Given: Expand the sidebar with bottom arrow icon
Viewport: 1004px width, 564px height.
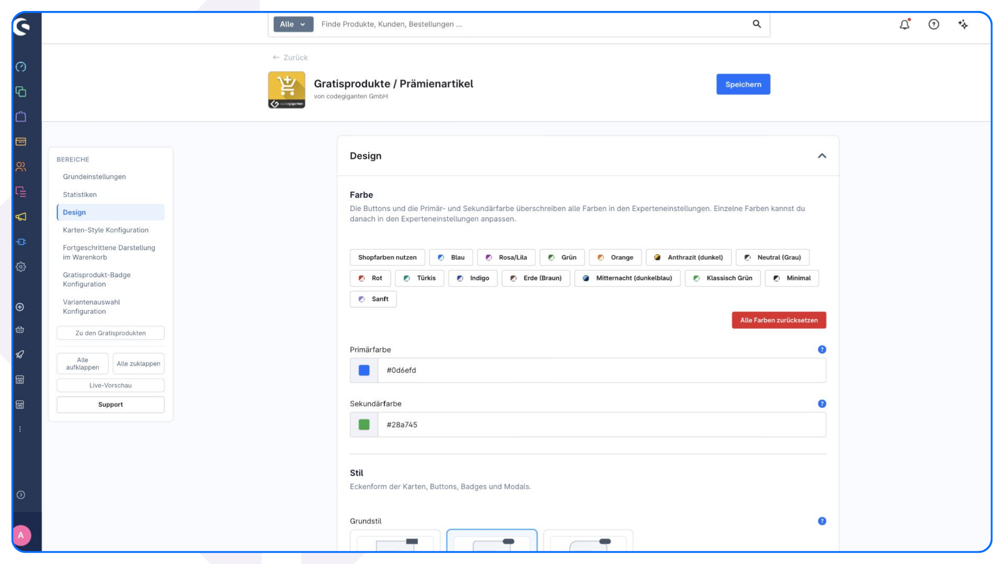Looking at the screenshot, I should click(21, 495).
